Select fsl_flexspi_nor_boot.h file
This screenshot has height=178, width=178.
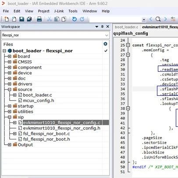pyautogui.click(x=46, y=139)
